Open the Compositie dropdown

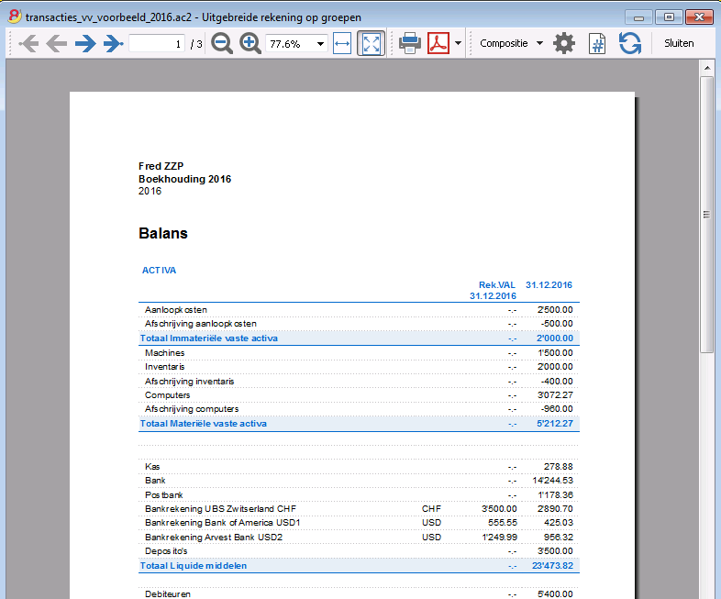[x=511, y=44]
